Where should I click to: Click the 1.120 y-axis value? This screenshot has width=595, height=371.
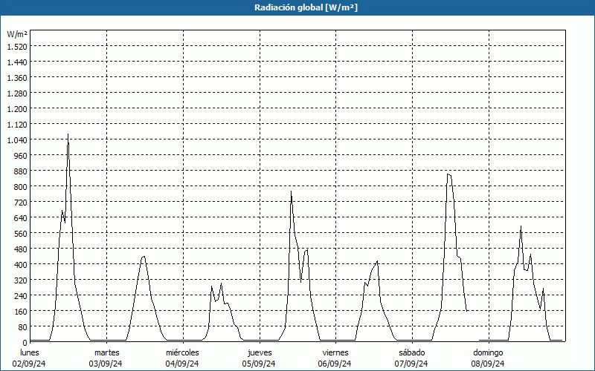click(17, 125)
